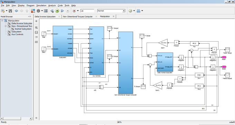Click the New Model toolbar icon
Screen dimensions: 235x125
[x=3, y=11]
